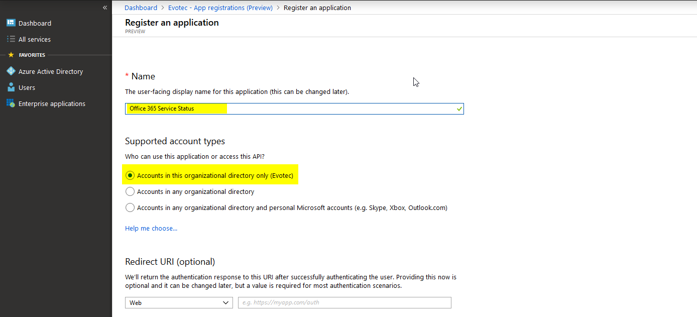Viewport: 697px width, 317px height.
Task: Click the green checkmark in Name field
Action: 459,109
